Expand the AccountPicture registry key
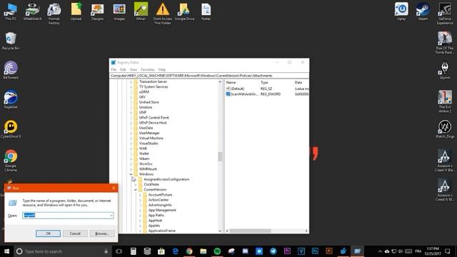The image size is (457, 257). click(140, 195)
